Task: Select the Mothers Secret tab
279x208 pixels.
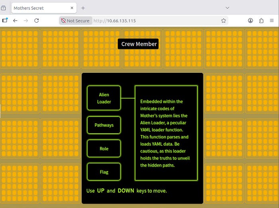Action: [x=44, y=8]
